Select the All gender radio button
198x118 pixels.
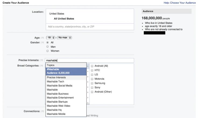(x=47, y=42)
